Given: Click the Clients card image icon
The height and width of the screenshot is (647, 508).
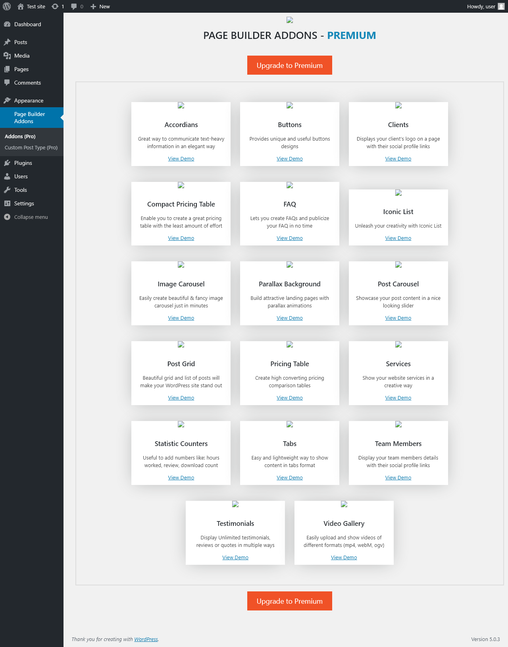Looking at the screenshot, I should (x=398, y=105).
